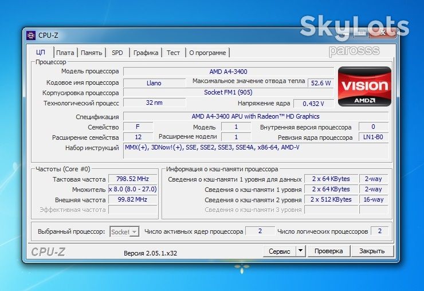The height and width of the screenshot is (291, 424).
Task: Click the Набор инструкций label
Action: pyautogui.click(x=92, y=148)
